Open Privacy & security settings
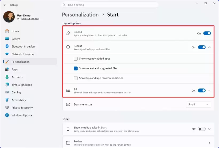Image resolution: width=219 pixels, height=148 pixels. click(30, 108)
